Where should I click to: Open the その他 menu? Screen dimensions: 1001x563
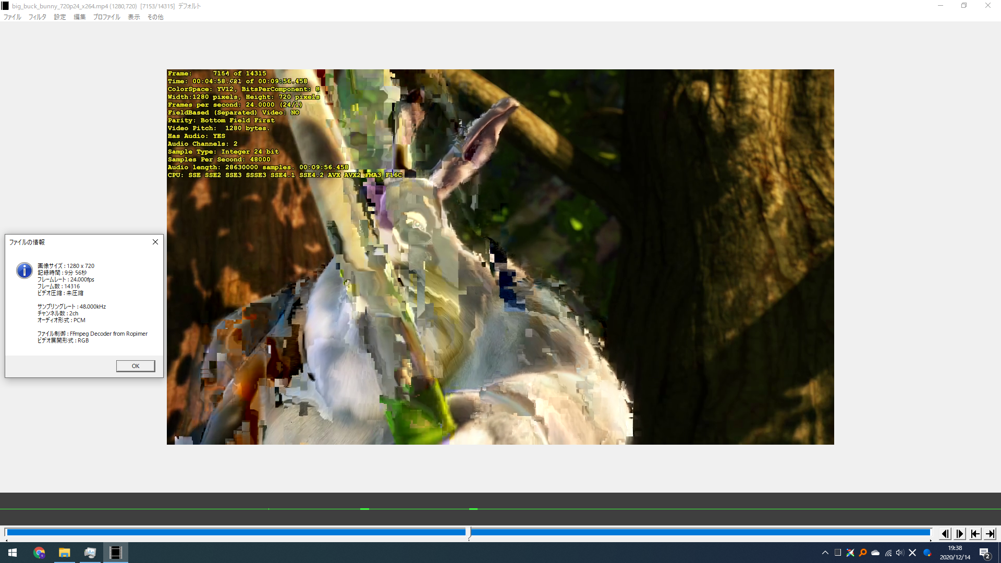155,17
